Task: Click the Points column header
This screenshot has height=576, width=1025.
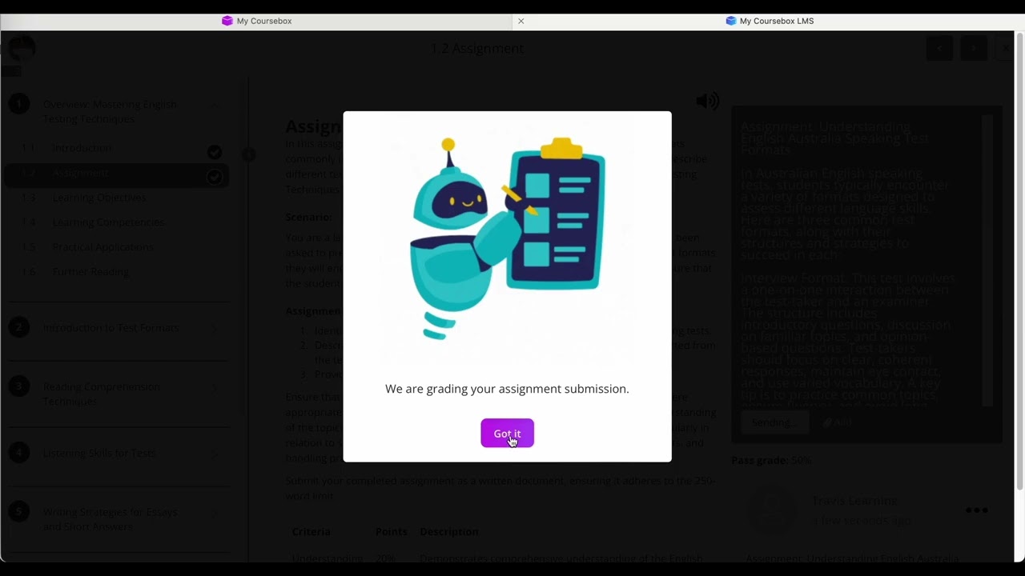Action: pos(391,531)
